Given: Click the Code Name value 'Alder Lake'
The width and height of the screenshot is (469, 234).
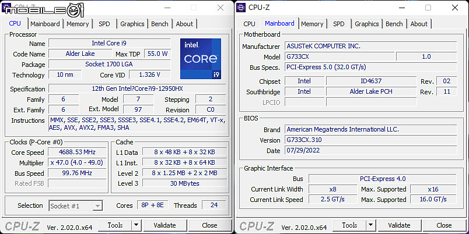Looking at the screenshot, I should (x=80, y=54).
